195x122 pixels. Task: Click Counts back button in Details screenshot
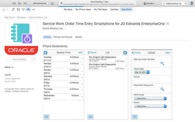[136, 53]
